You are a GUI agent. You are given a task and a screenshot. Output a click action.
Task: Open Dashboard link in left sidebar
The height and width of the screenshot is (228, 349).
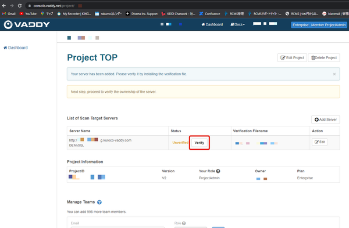point(16,48)
